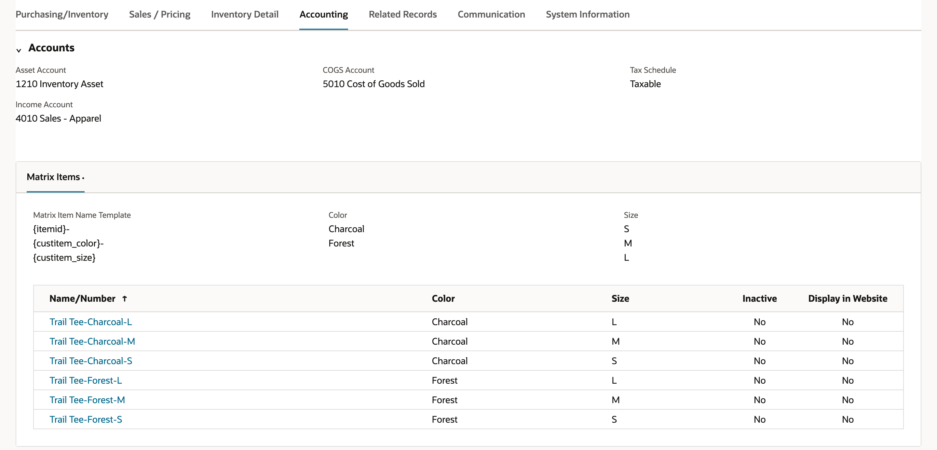This screenshot has height=450, width=937.
Task: Open the Trail Tee-Charcoal-M item link
Action: 92,341
